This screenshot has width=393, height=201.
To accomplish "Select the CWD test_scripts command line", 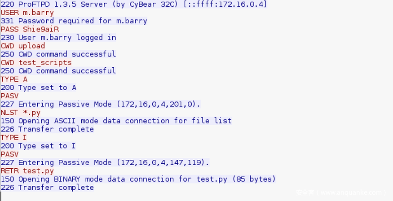I will point(36,62).
